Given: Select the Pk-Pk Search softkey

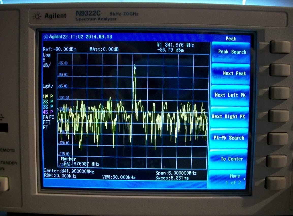Looking at the screenshot, I should click(x=229, y=138).
